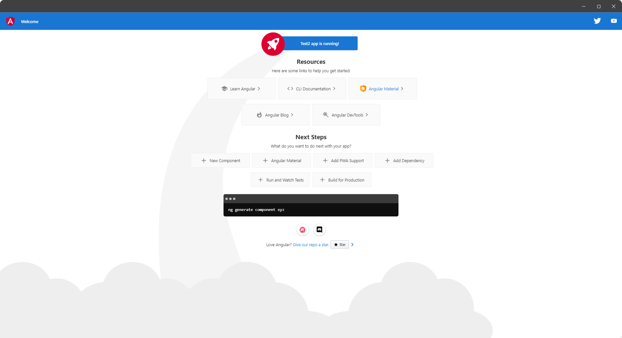Click the 'Give our repo a star.' link
The image size is (622, 338).
click(311, 245)
